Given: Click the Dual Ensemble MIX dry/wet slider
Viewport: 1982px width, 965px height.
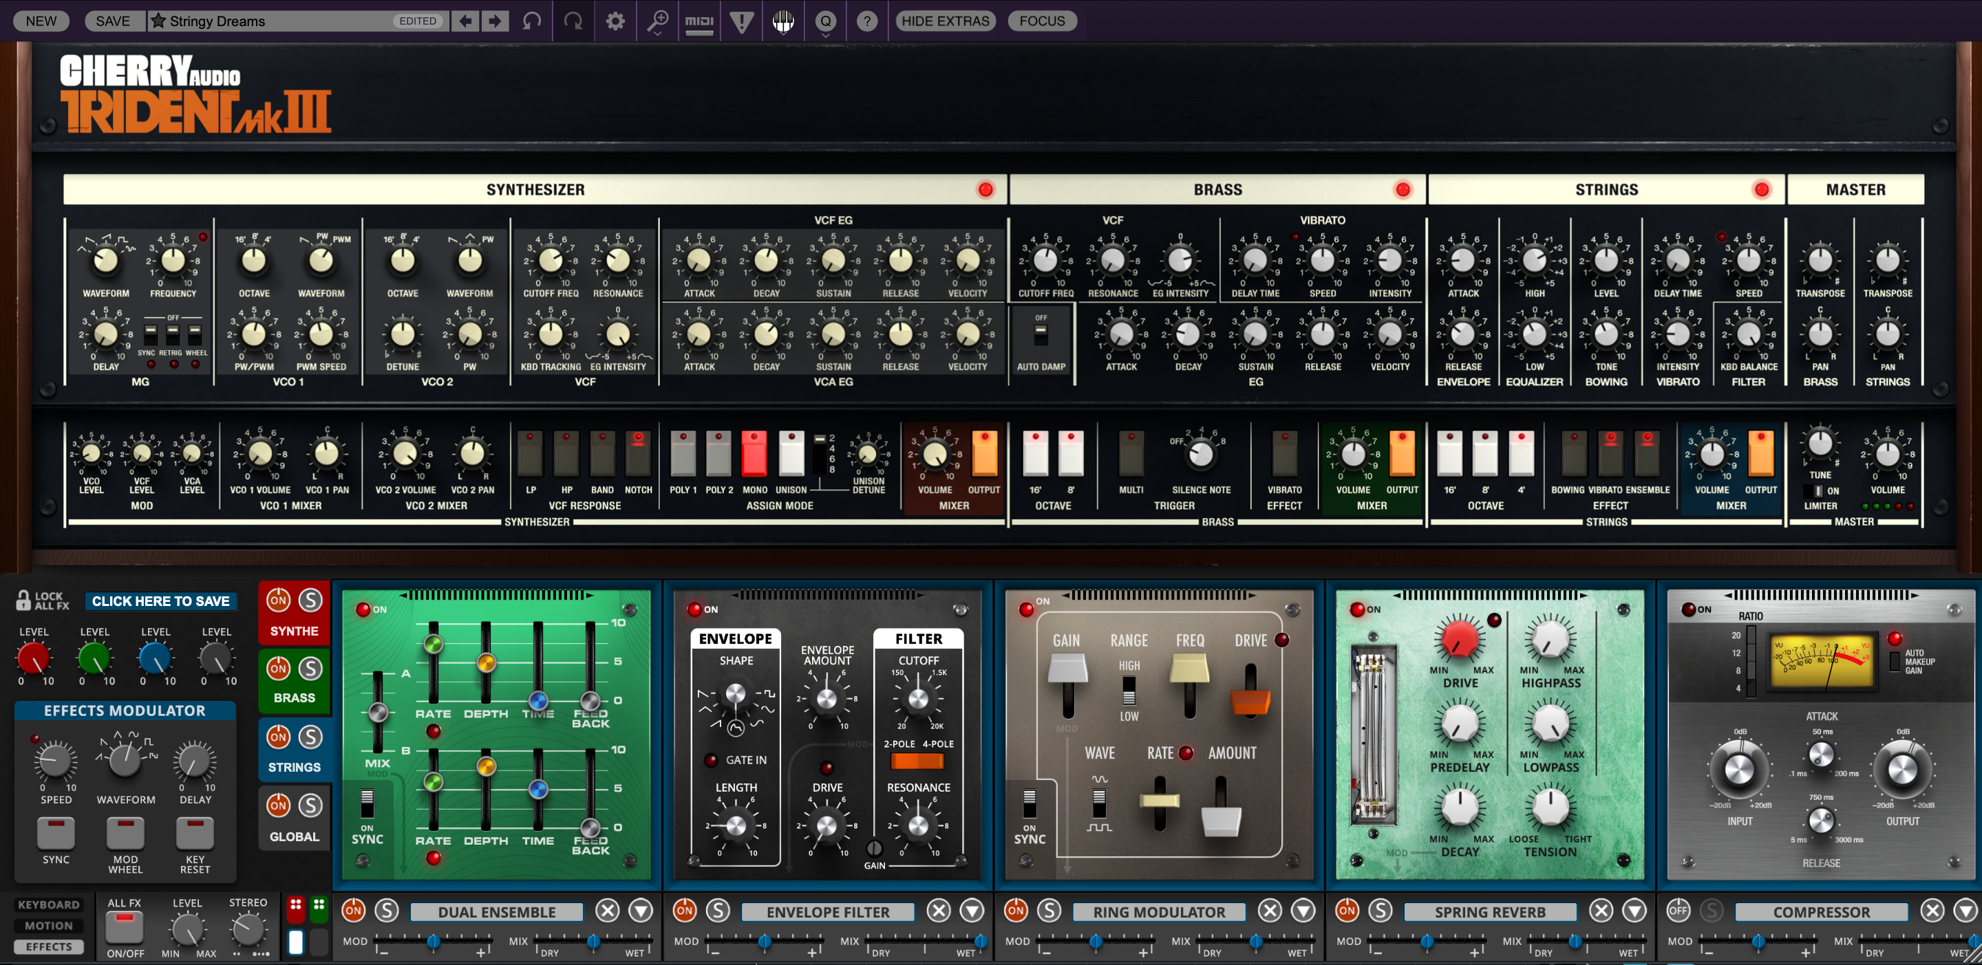Looking at the screenshot, I should (593, 941).
